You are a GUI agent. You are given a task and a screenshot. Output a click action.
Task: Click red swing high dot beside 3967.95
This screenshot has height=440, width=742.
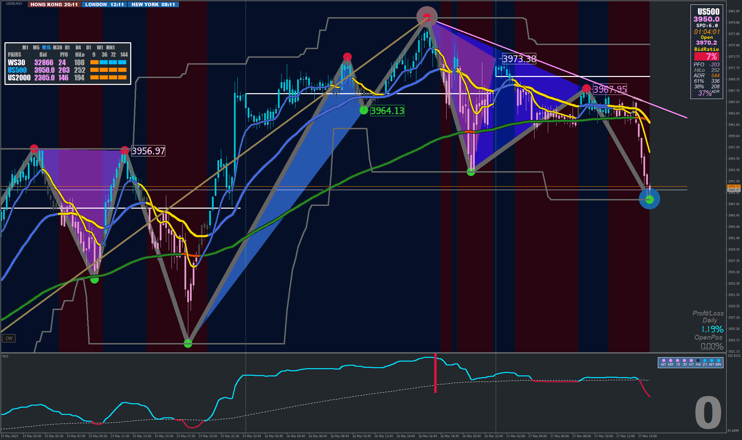[x=586, y=89]
